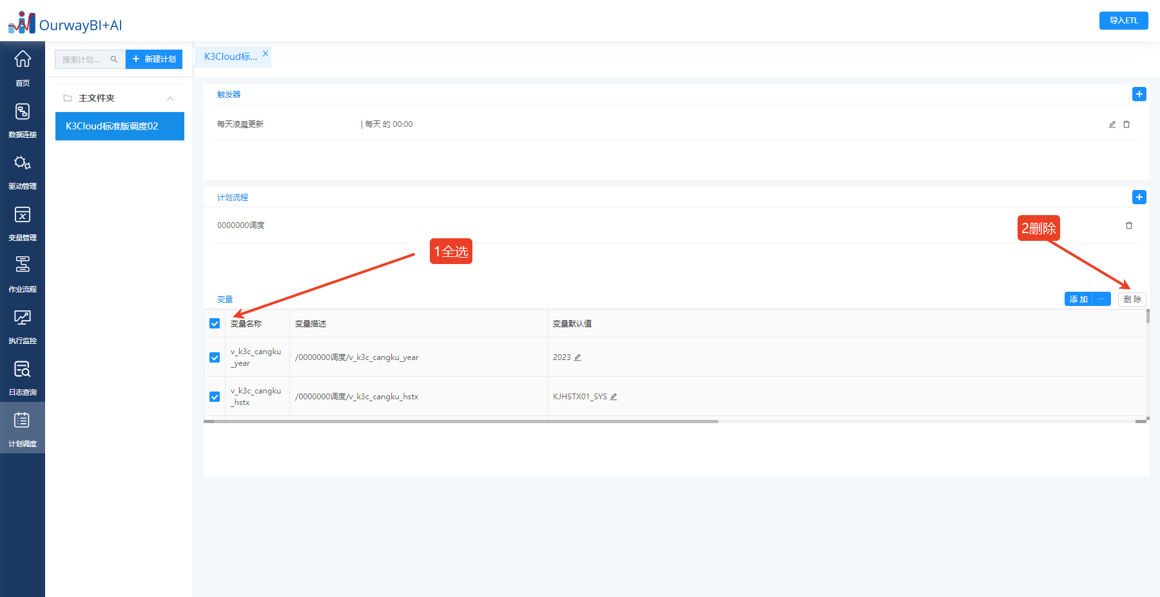This screenshot has height=597, width=1160.
Task: Click the v_k3c_cangku_hstx variable name
Action: (256, 397)
